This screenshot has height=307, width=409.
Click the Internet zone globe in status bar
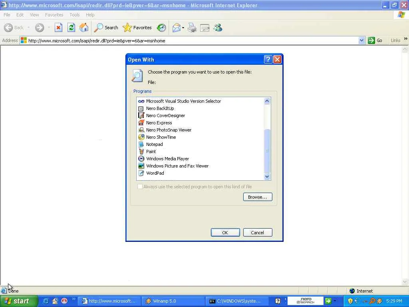[352, 291]
